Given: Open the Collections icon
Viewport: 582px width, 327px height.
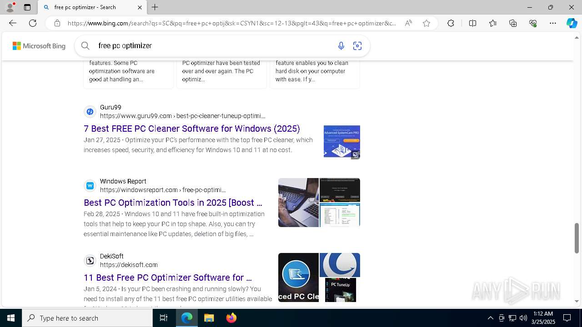Looking at the screenshot, I should coord(513,23).
